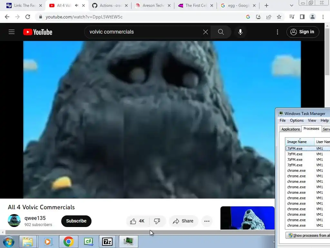Submit YouTube search with magnifier

coord(221,32)
